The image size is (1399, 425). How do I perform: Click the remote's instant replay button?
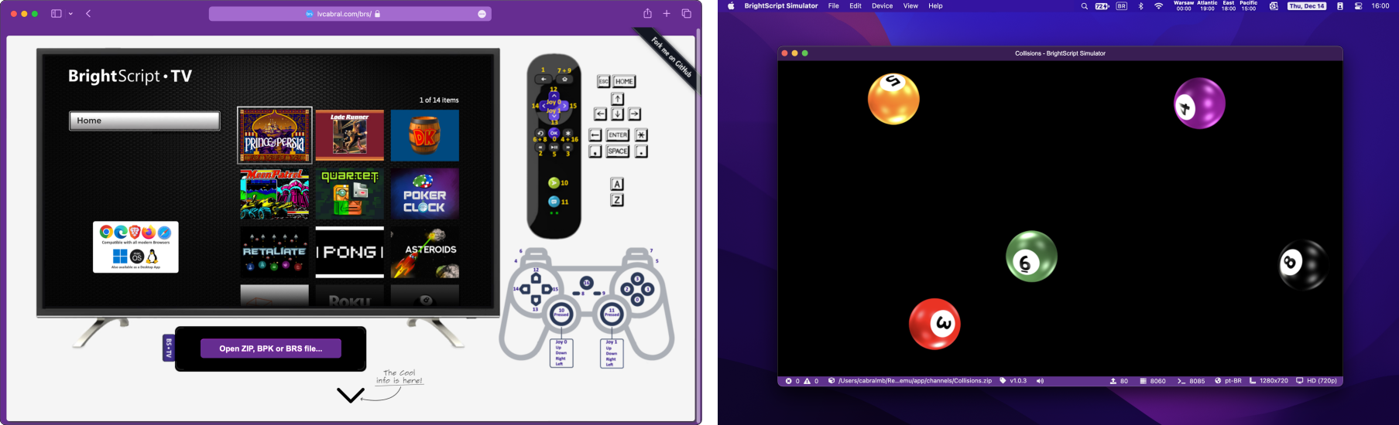click(x=540, y=133)
